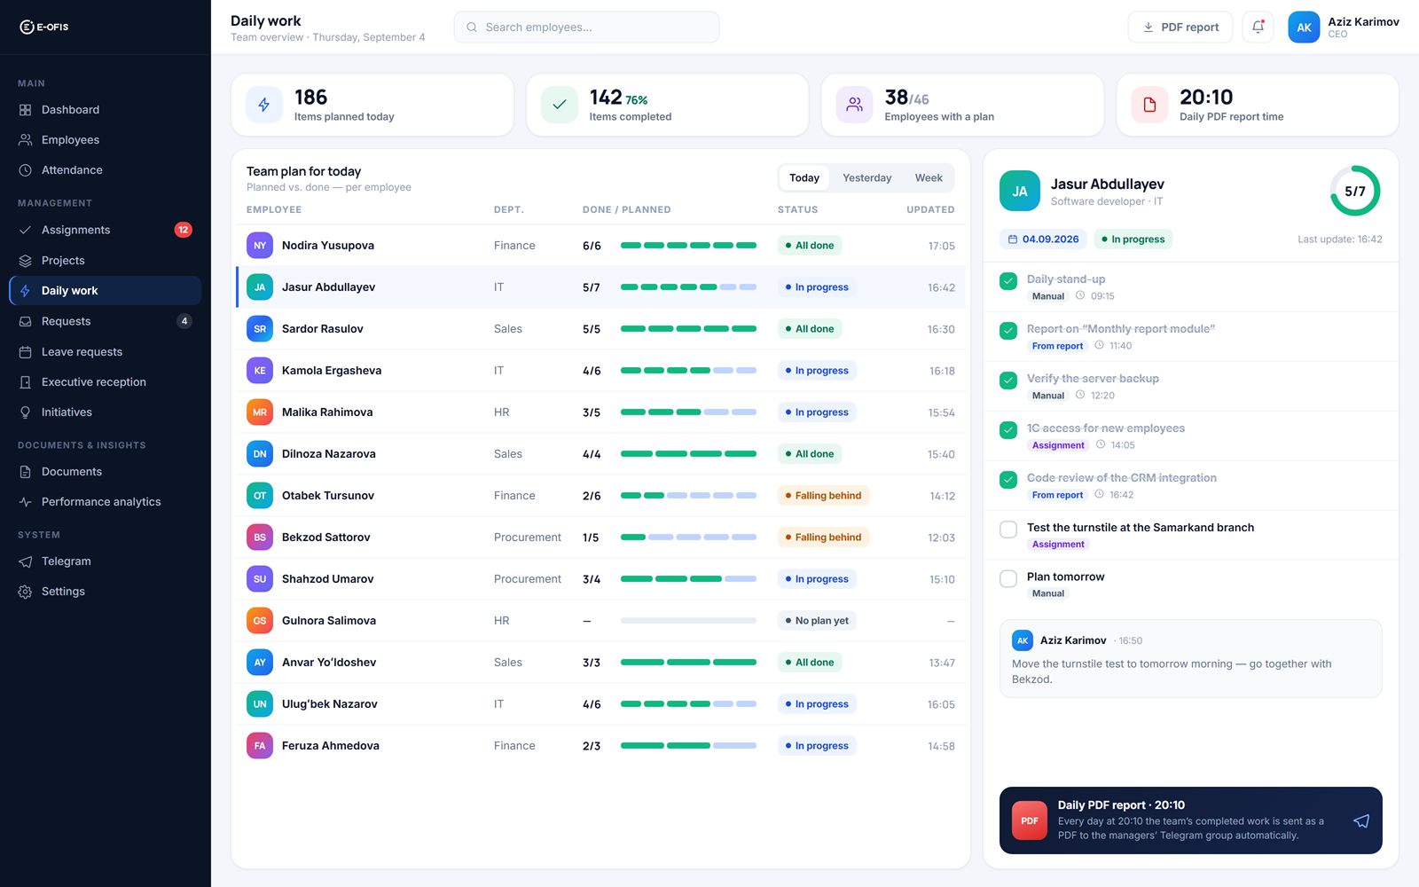Screen dimensions: 1419x887
Task: Uncheck Verify the server backup task
Action: [1008, 381]
